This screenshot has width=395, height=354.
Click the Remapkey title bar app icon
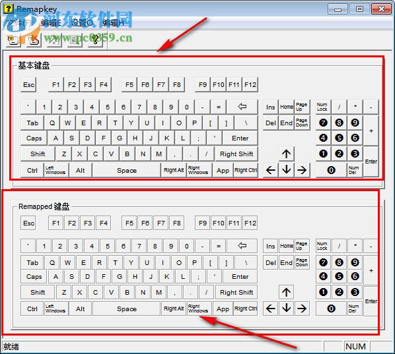(x=9, y=9)
